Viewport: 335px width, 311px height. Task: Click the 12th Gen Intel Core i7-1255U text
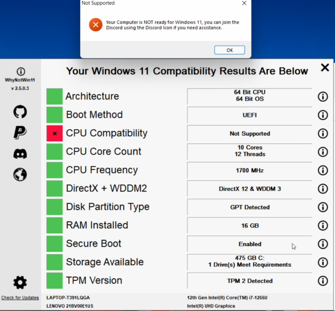tap(227, 298)
